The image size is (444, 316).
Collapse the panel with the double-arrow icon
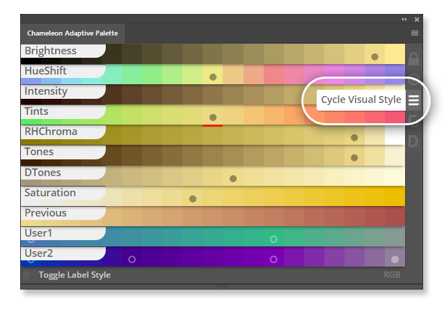(x=404, y=19)
